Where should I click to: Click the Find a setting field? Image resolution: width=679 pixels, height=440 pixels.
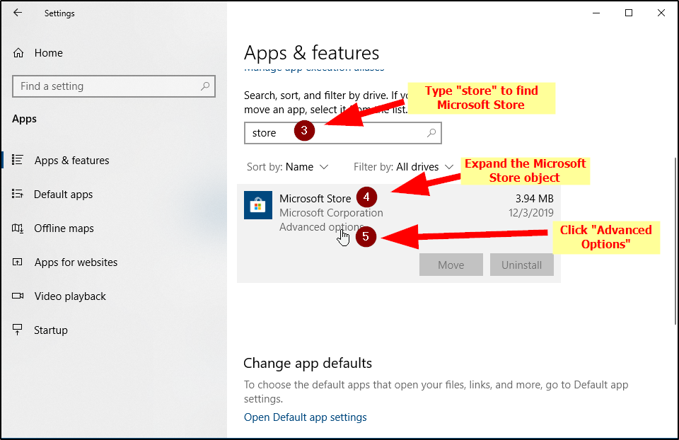[114, 86]
